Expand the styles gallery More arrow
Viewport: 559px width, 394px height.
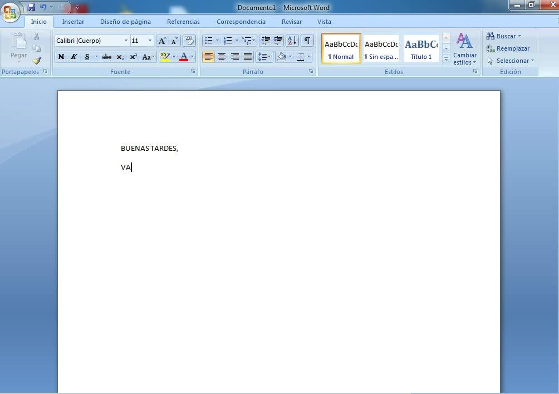coord(446,60)
